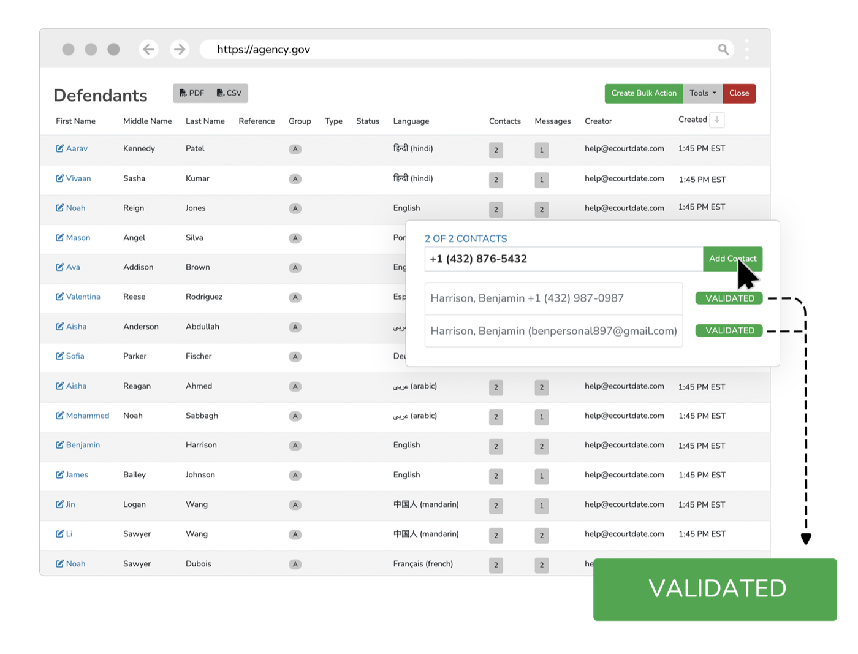Click group A badge in Harrison row
This screenshot has width=858, height=654.
point(295,446)
